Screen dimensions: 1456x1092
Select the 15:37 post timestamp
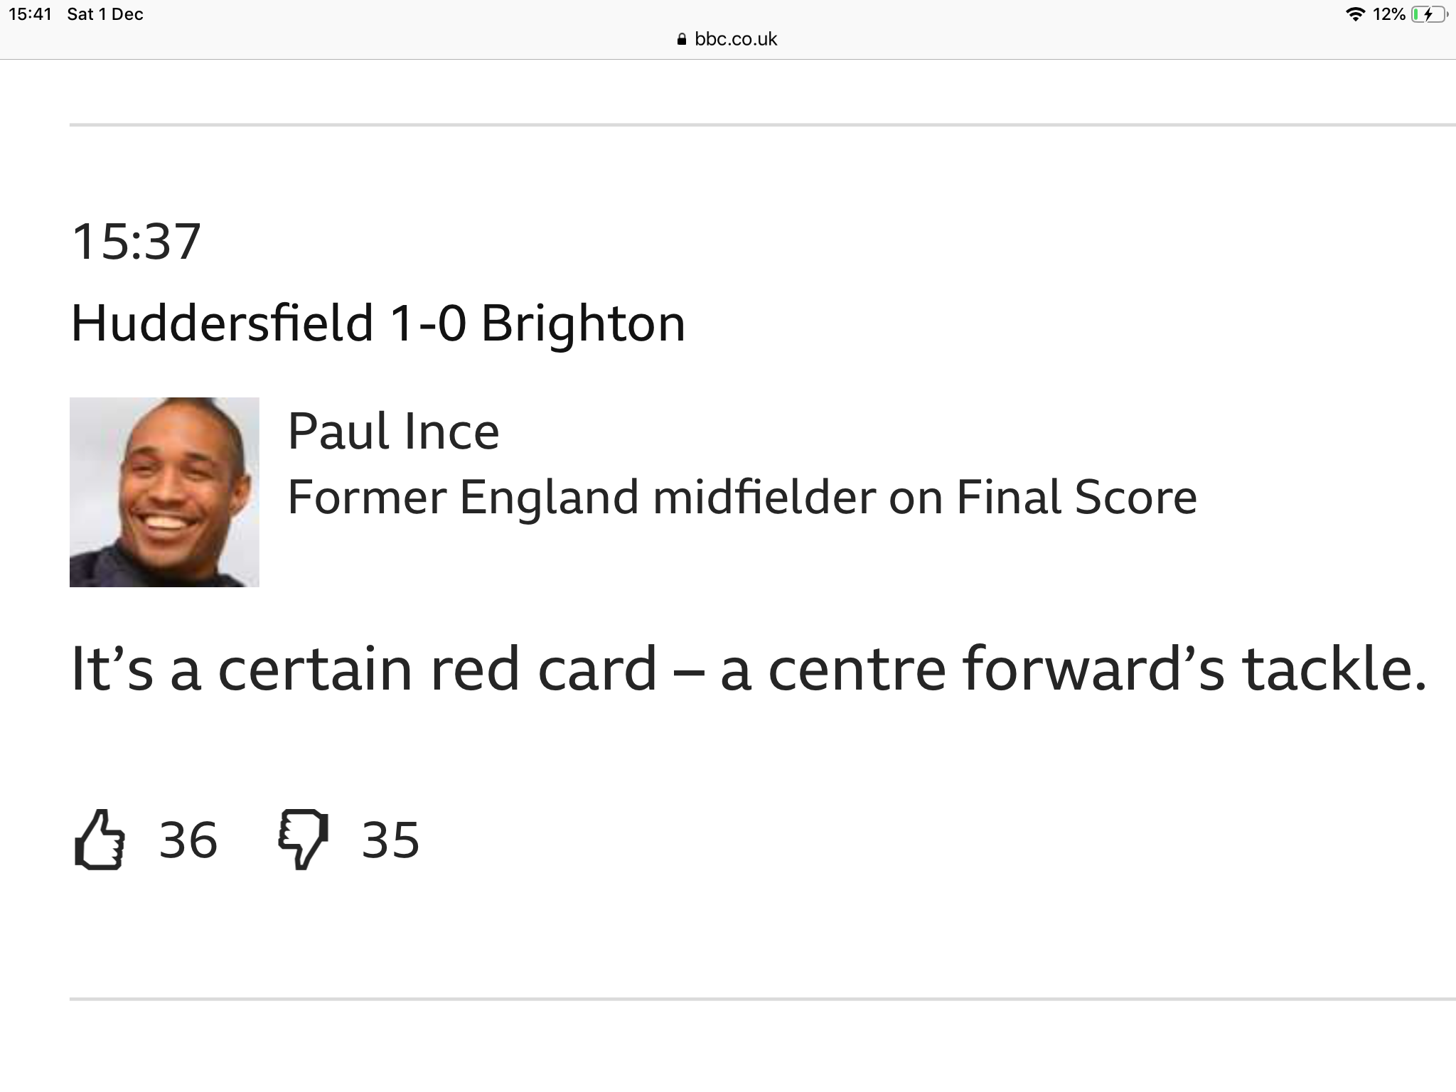(136, 242)
